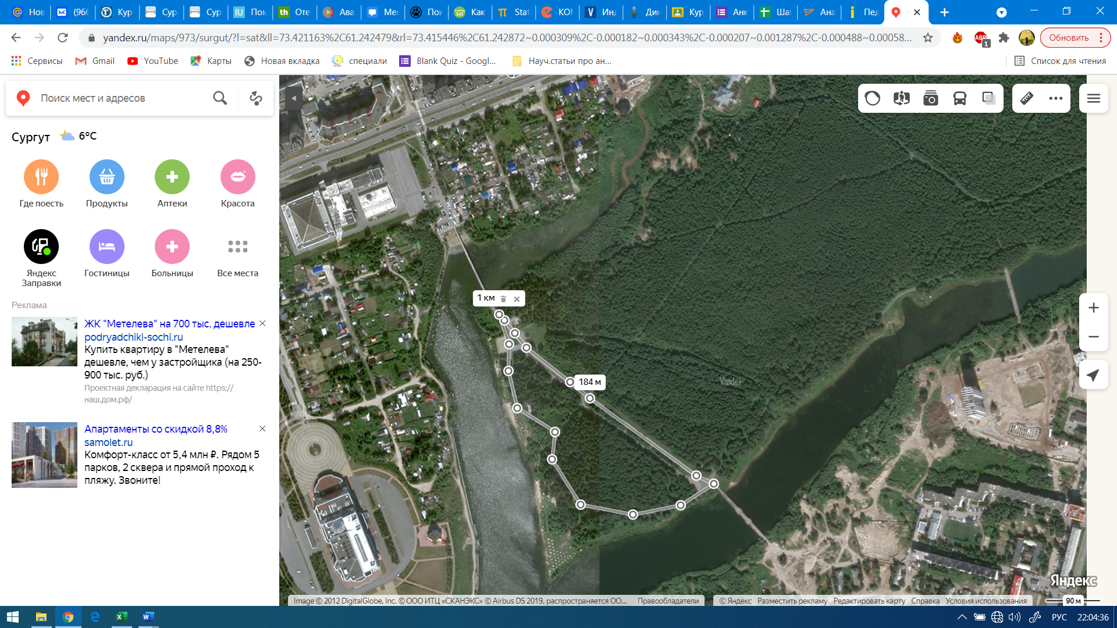Enable street panoramas mode
This screenshot has width=1117, height=628.
point(901,98)
